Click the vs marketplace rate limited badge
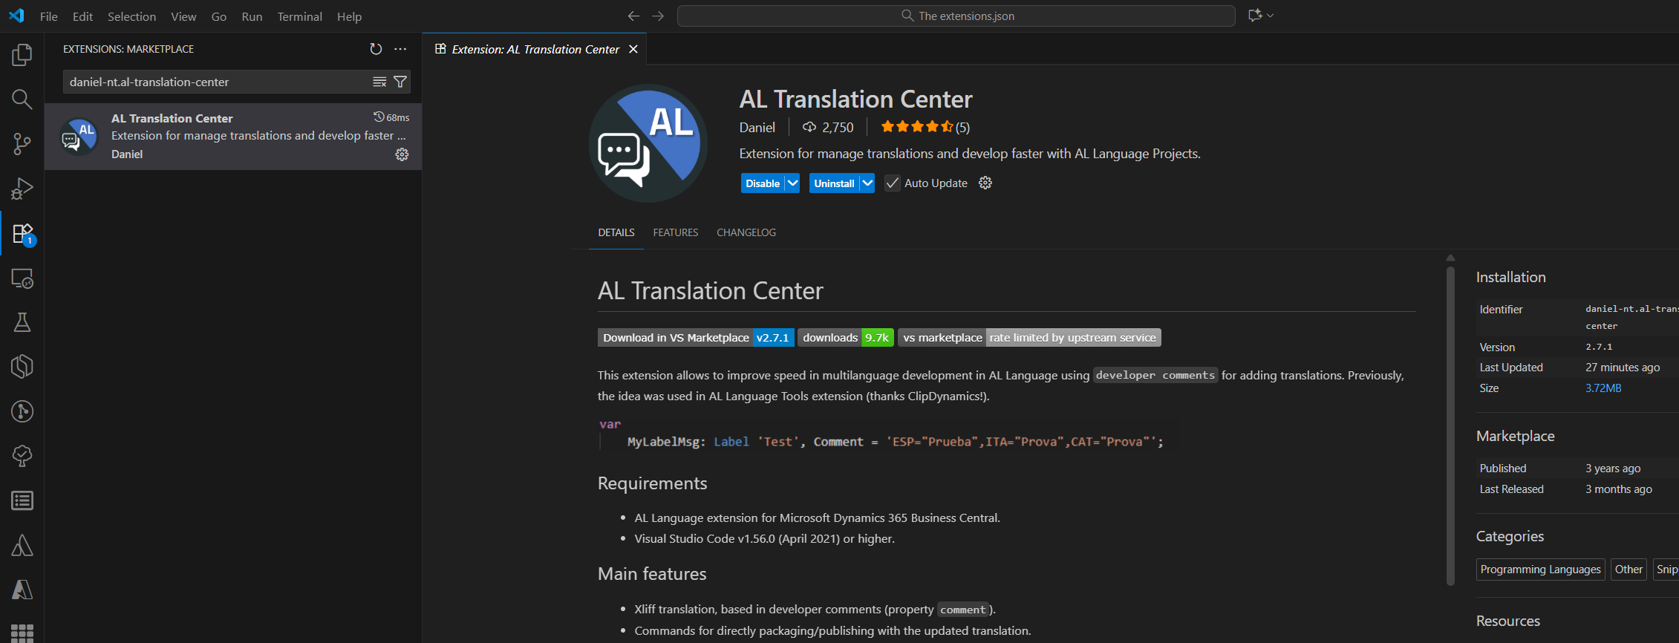 pos(1029,337)
